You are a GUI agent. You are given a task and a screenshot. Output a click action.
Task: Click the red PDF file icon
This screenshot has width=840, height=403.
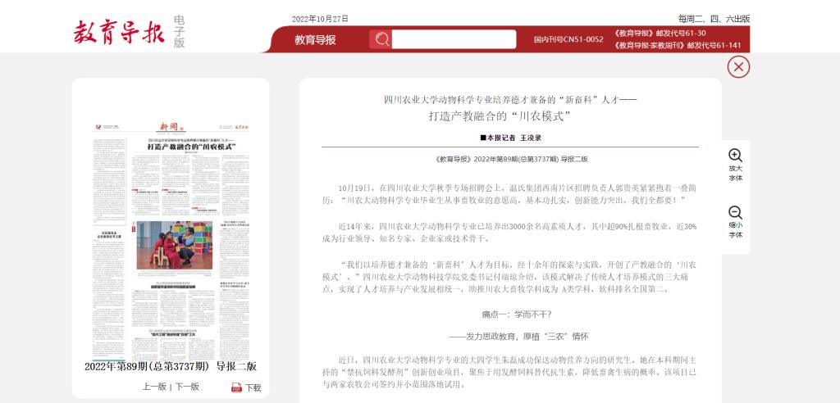click(x=236, y=387)
